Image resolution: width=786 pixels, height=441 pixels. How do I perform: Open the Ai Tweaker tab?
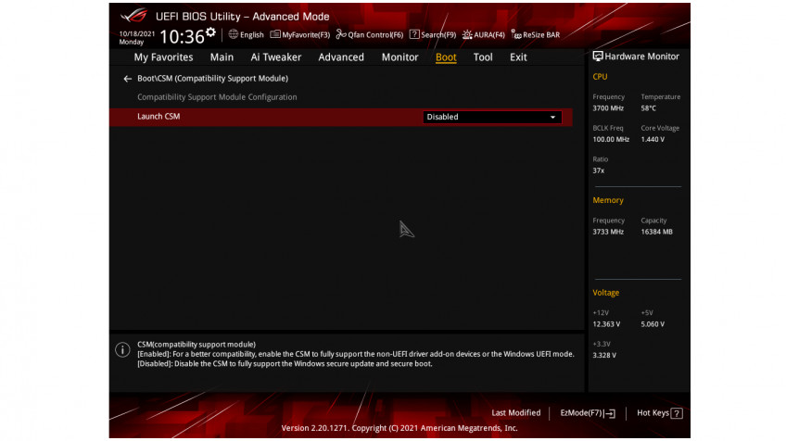275,57
